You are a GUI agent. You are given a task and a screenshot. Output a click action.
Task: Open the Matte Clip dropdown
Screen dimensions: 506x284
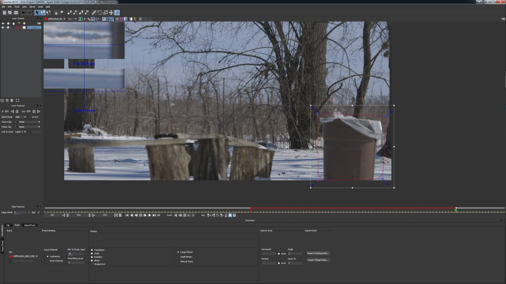tap(28, 127)
